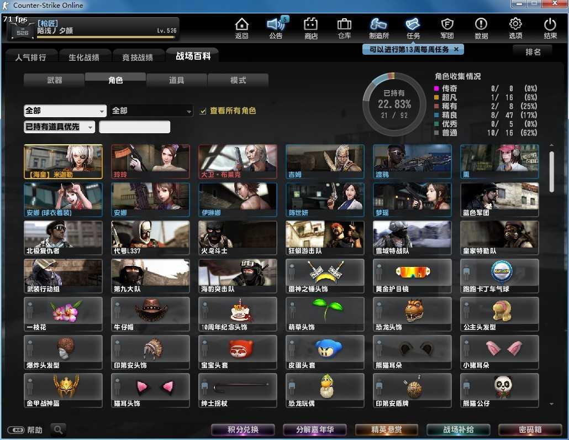Select the 公主头发型 hair item

[x=499, y=314]
